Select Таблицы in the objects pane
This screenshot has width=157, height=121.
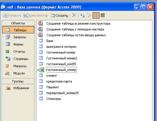tap(18, 30)
